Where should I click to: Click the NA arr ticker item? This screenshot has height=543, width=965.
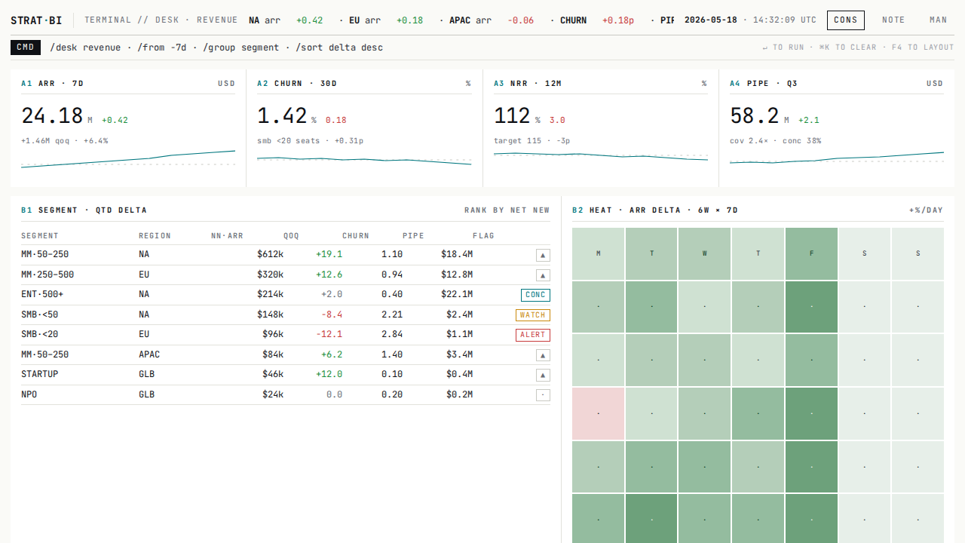click(286, 20)
